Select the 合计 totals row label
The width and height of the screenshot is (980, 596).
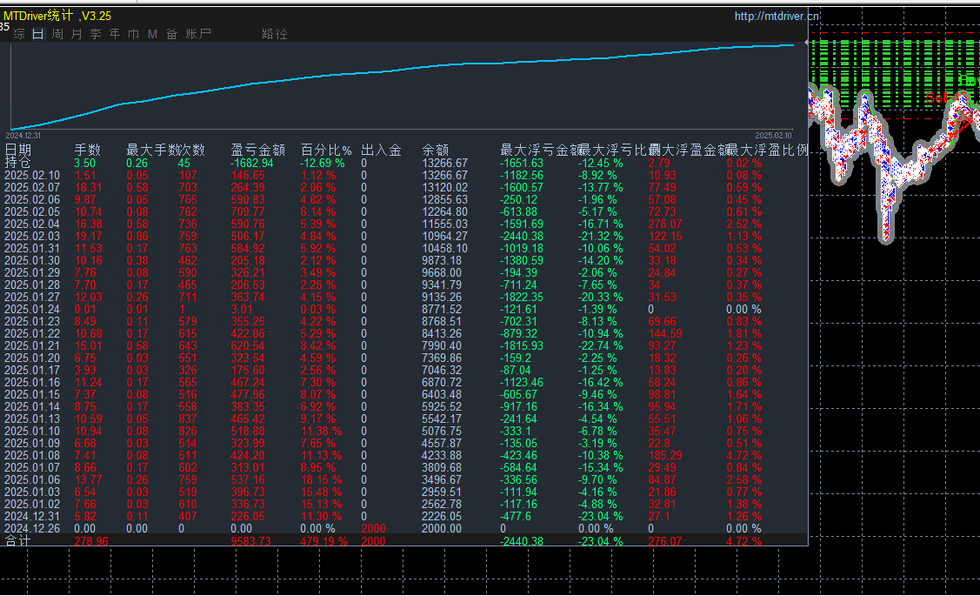18,541
